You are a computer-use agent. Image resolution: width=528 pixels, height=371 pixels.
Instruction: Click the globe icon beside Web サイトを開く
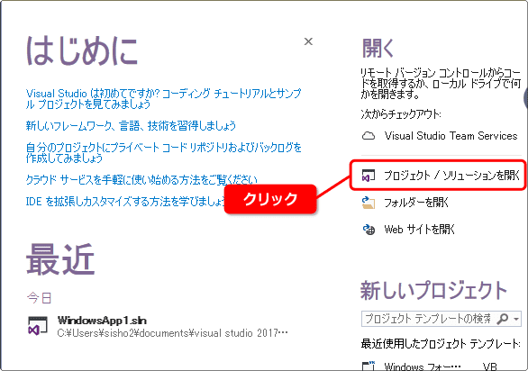369,230
